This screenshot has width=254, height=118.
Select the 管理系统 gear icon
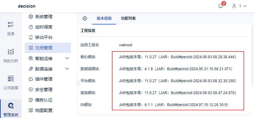(11, 106)
